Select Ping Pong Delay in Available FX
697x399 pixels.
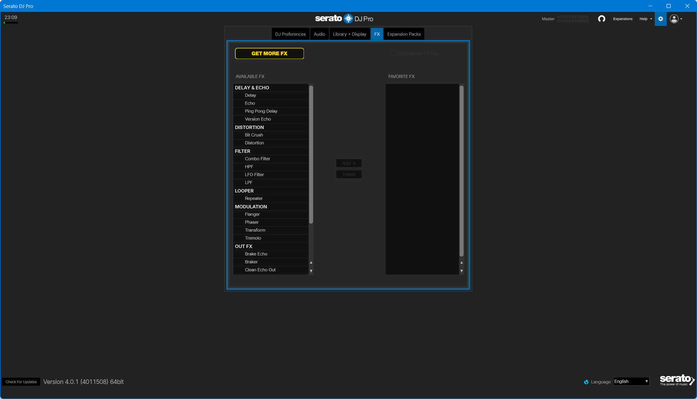point(261,111)
